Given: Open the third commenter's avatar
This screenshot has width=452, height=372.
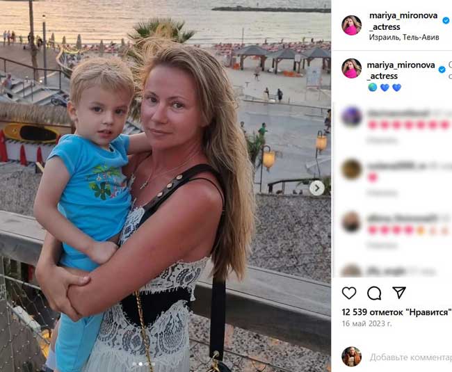Looking at the screenshot, I should point(351,222).
